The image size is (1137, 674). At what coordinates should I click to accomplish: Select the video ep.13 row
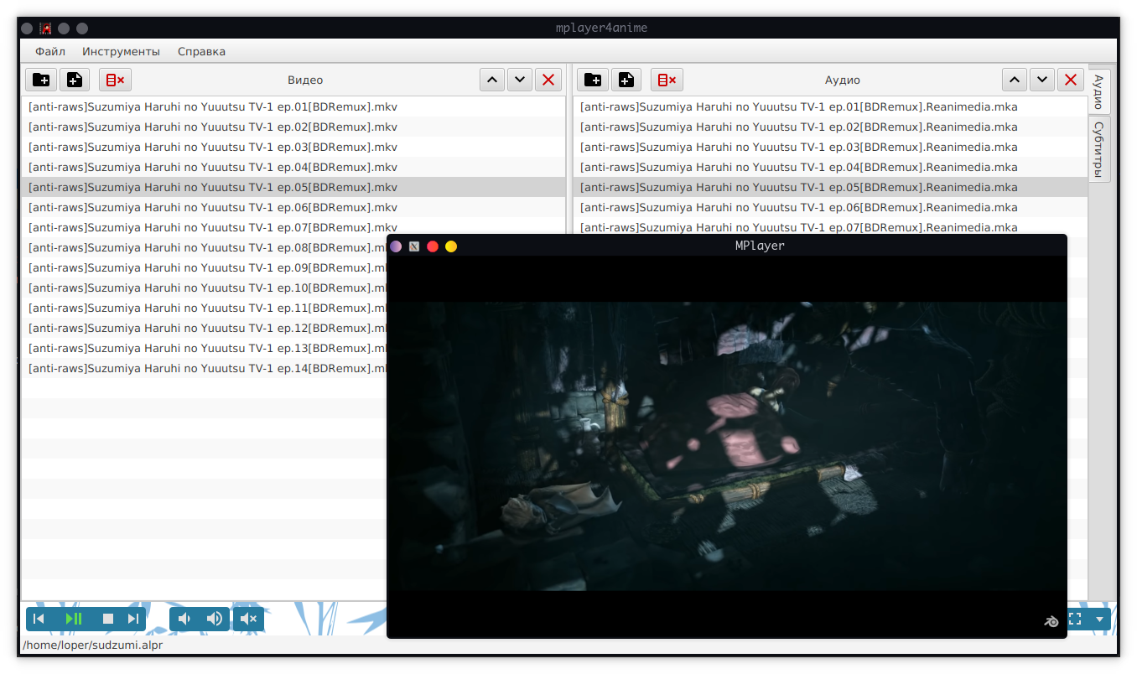[204, 348]
